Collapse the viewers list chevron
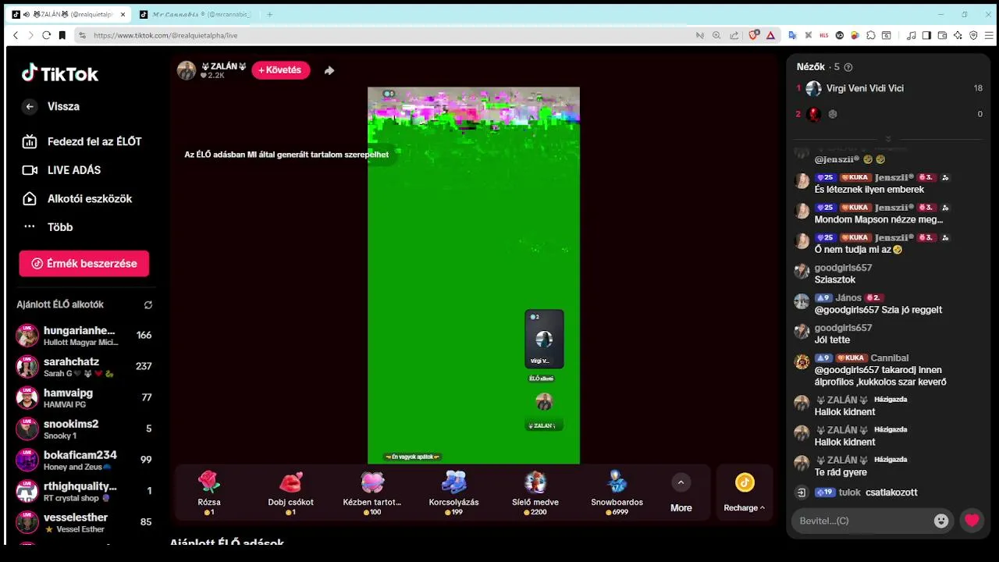999x562 pixels. [888, 139]
